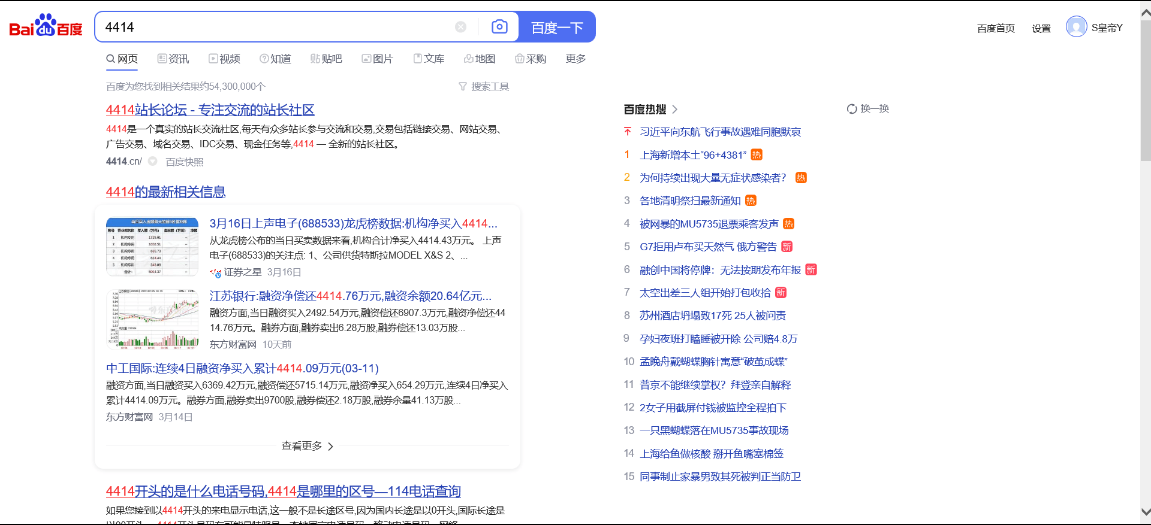
Task: Click the 百度一下 search button
Action: point(557,27)
